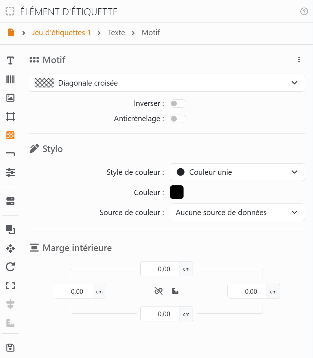This screenshot has height=358, width=313.
Task: Go to Texte breadcrumb
Action: [116, 32]
